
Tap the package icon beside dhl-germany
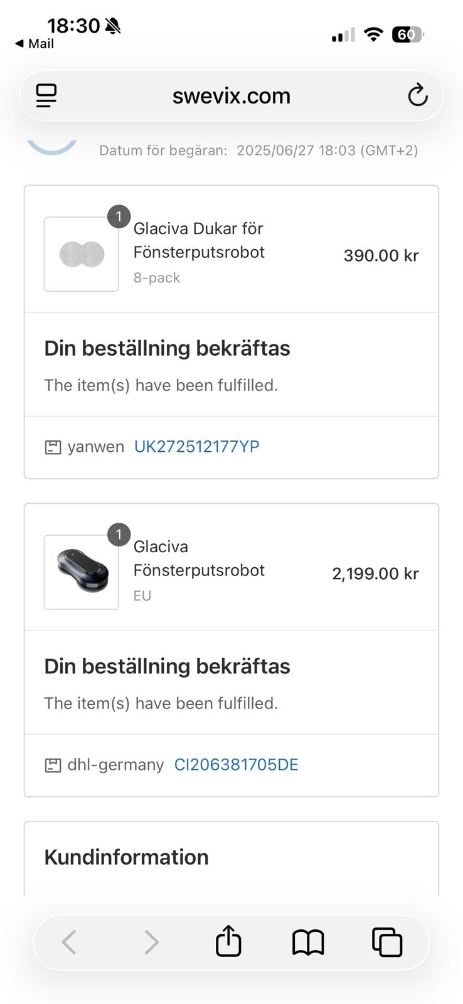[x=53, y=766]
